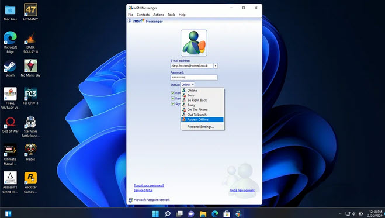
Task: Click the network icon in system tray
Action: point(348,214)
